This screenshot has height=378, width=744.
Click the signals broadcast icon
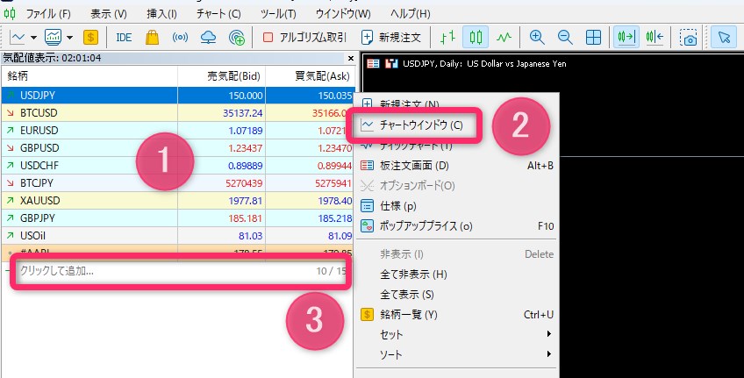tap(181, 37)
